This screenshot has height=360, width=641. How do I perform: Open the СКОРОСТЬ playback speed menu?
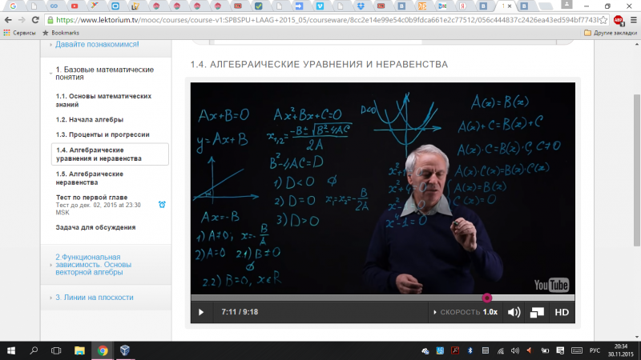[x=466, y=312]
